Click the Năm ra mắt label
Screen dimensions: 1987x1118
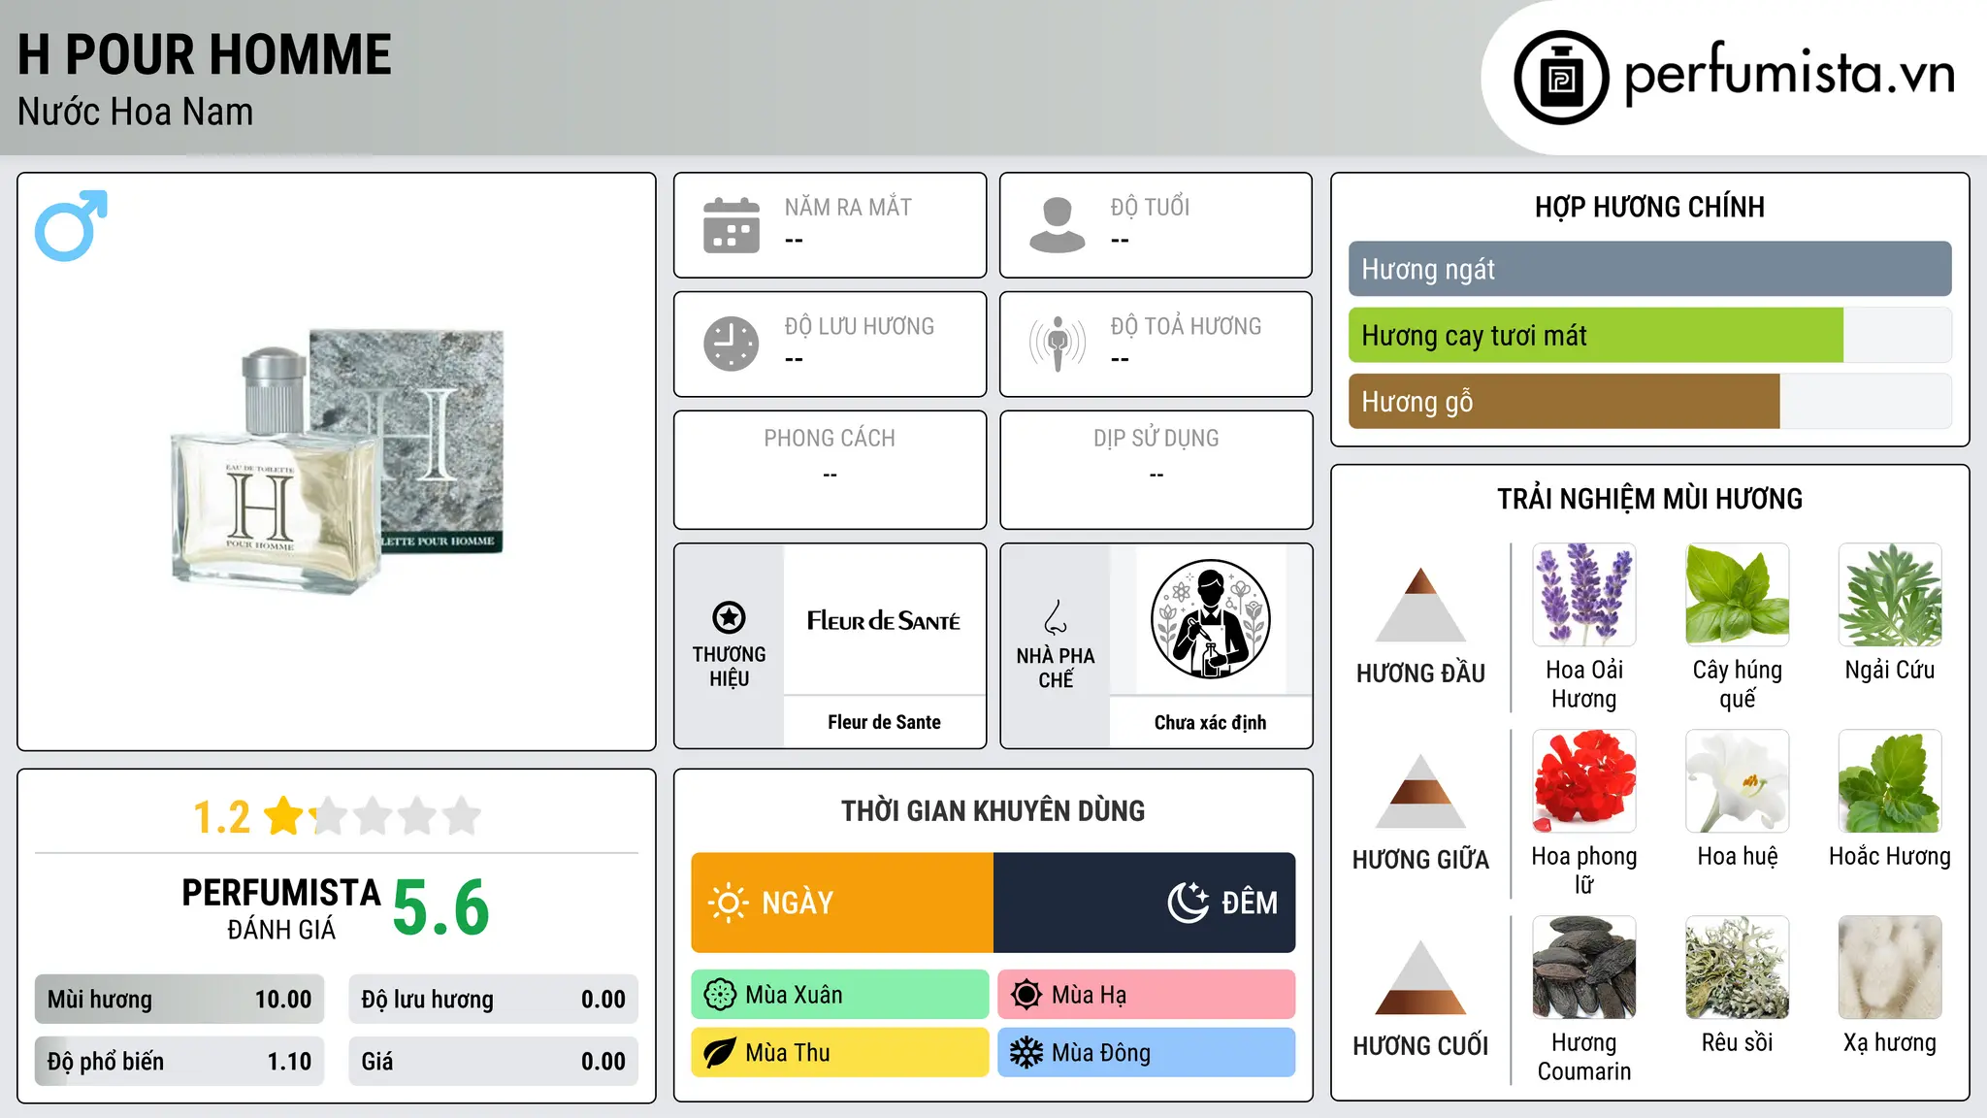pos(848,207)
